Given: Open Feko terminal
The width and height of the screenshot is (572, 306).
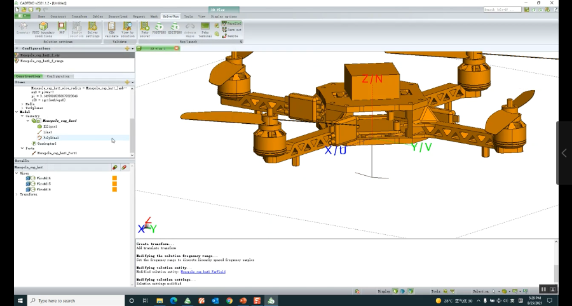Looking at the screenshot, I should click(x=205, y=29).
